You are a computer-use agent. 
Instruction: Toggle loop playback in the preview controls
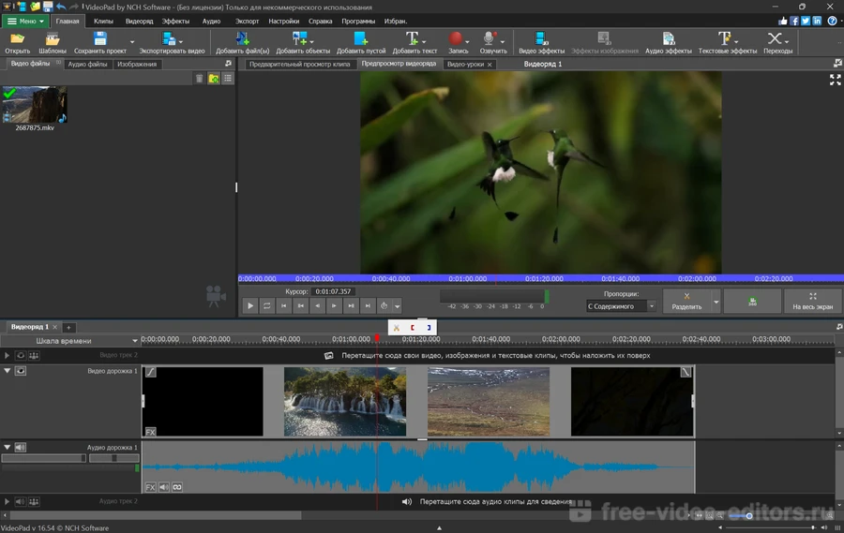pos(267,305)
